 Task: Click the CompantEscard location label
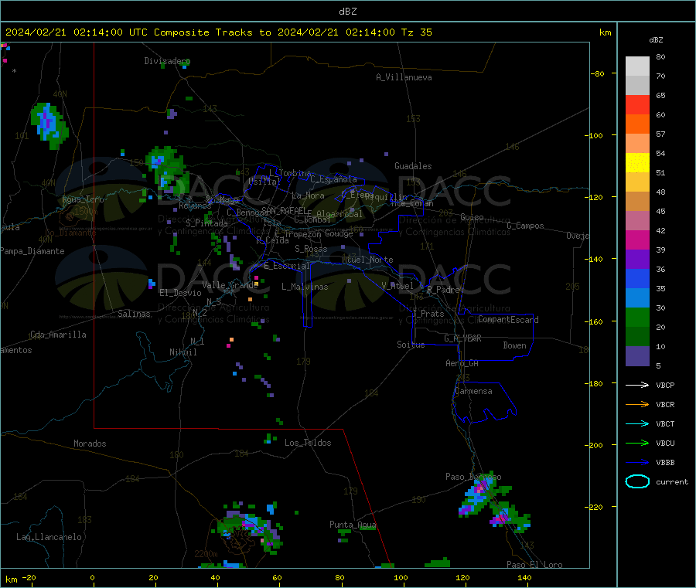[x=508, y=320]
